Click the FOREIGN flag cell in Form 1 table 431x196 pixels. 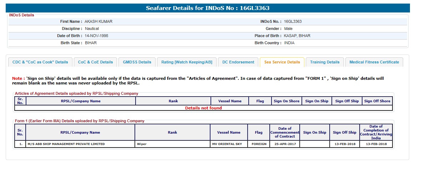tap(259, 144)
